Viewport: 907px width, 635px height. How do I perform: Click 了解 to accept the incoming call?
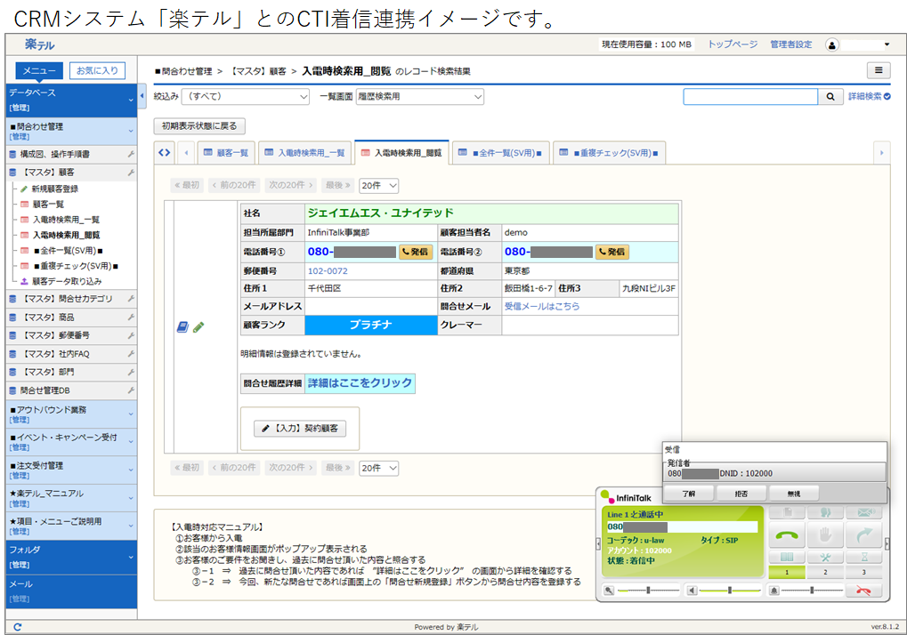coord(689,493)
